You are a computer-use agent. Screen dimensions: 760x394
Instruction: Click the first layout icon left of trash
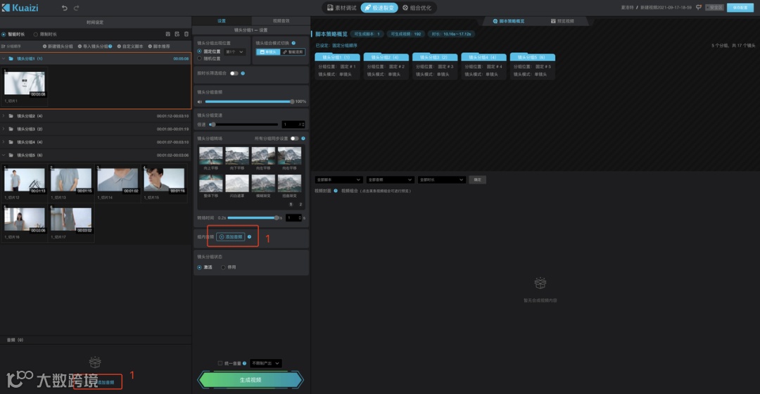(x=167, y=34)
